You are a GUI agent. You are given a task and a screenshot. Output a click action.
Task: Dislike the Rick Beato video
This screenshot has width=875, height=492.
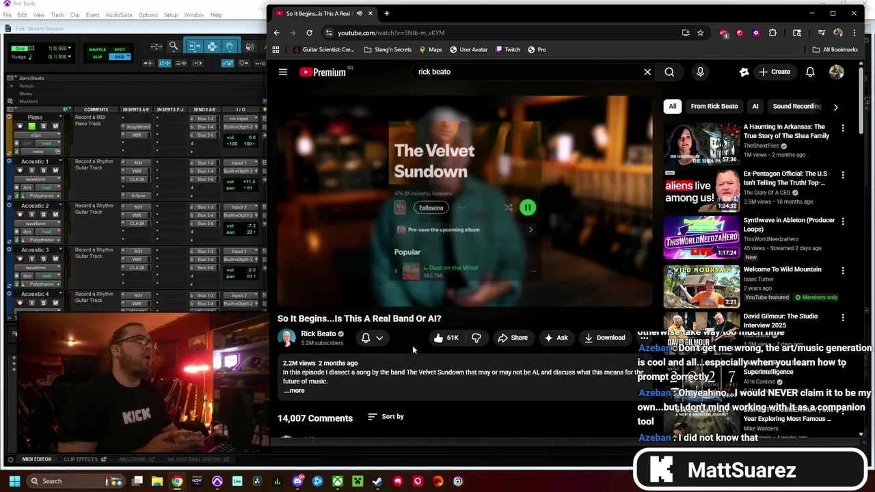pyautogui.click(x=476, y=338)
